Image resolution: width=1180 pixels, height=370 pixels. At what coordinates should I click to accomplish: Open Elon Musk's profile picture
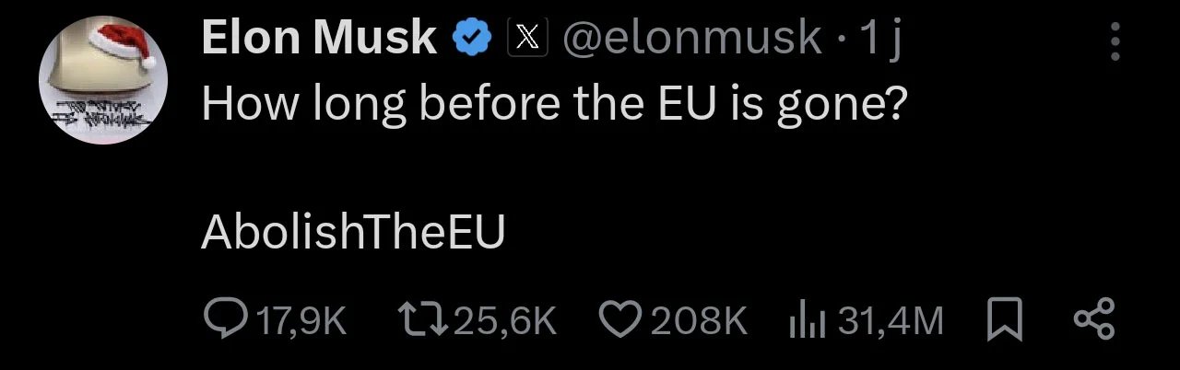pos(101,81)
